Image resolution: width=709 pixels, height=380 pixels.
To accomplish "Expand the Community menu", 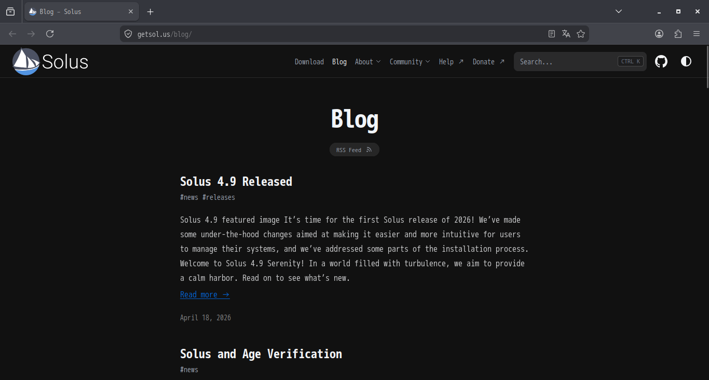I will [x=410, y=62].
